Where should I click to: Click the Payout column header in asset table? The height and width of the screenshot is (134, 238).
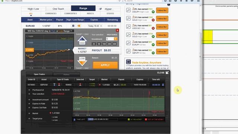(59, 20)
